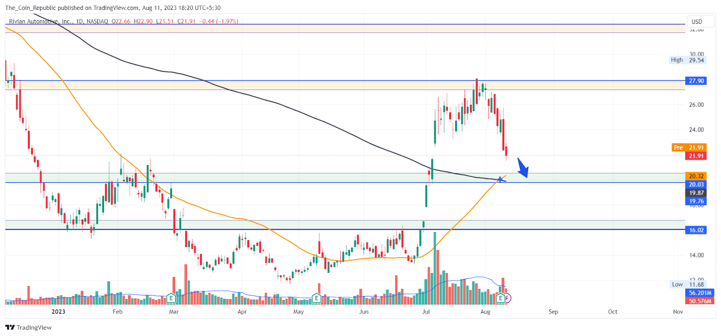Click the blue 19.76 price label

coord(696,201)
